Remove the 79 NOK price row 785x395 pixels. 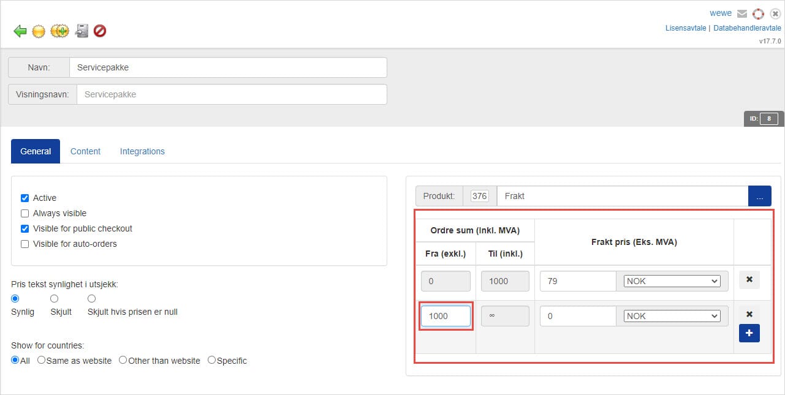pos(749,280)
